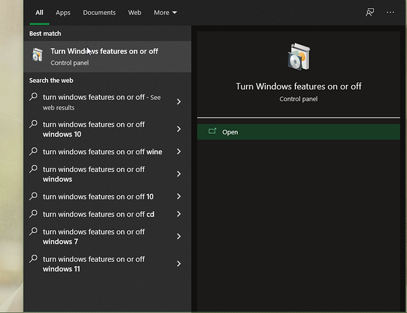Open the Web tab

(x=134, y=12)
